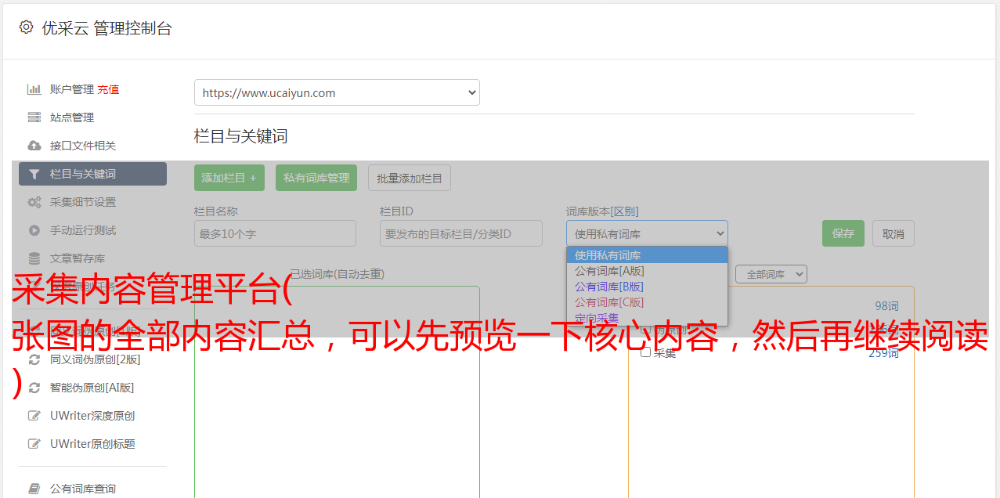Choose the 定向采集 option
This screenshot has width=1000, height=498.
pyautogui.click(x=647, y=318)
